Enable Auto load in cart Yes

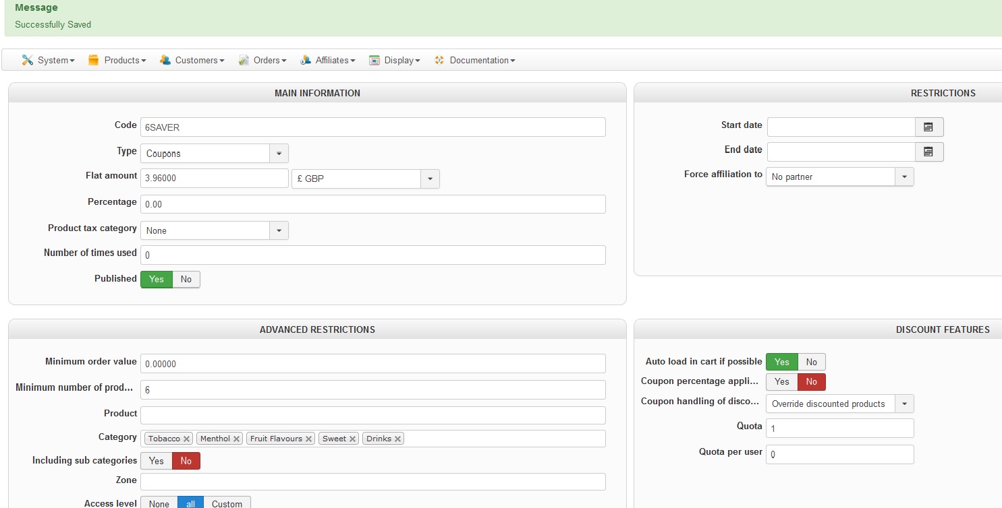point(782,362)
